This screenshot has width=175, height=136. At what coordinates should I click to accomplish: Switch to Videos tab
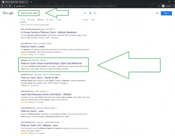click(50, 20)
